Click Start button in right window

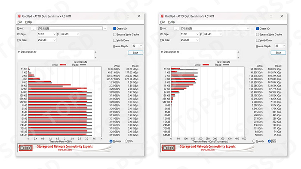point(278,53)
